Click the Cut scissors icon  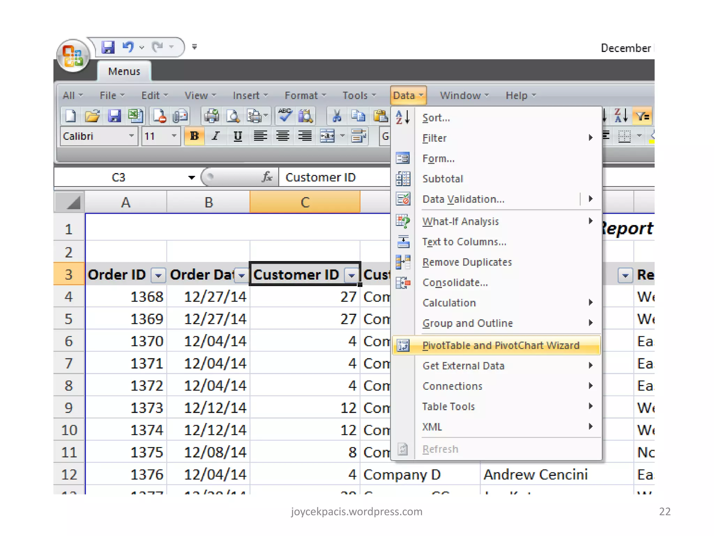click(x=336, y=116)
